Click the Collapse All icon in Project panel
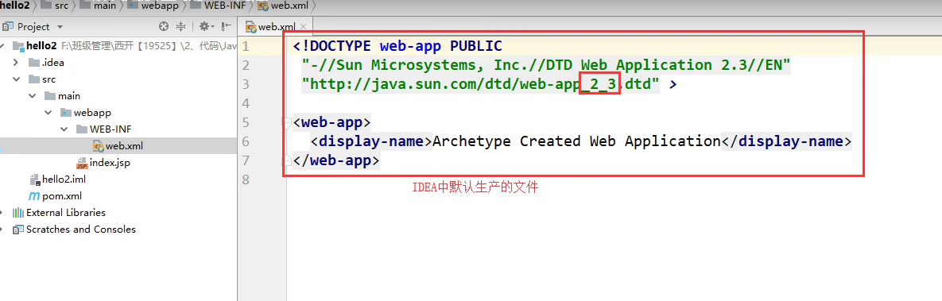 pyautogui.click(x=180, y=26)
